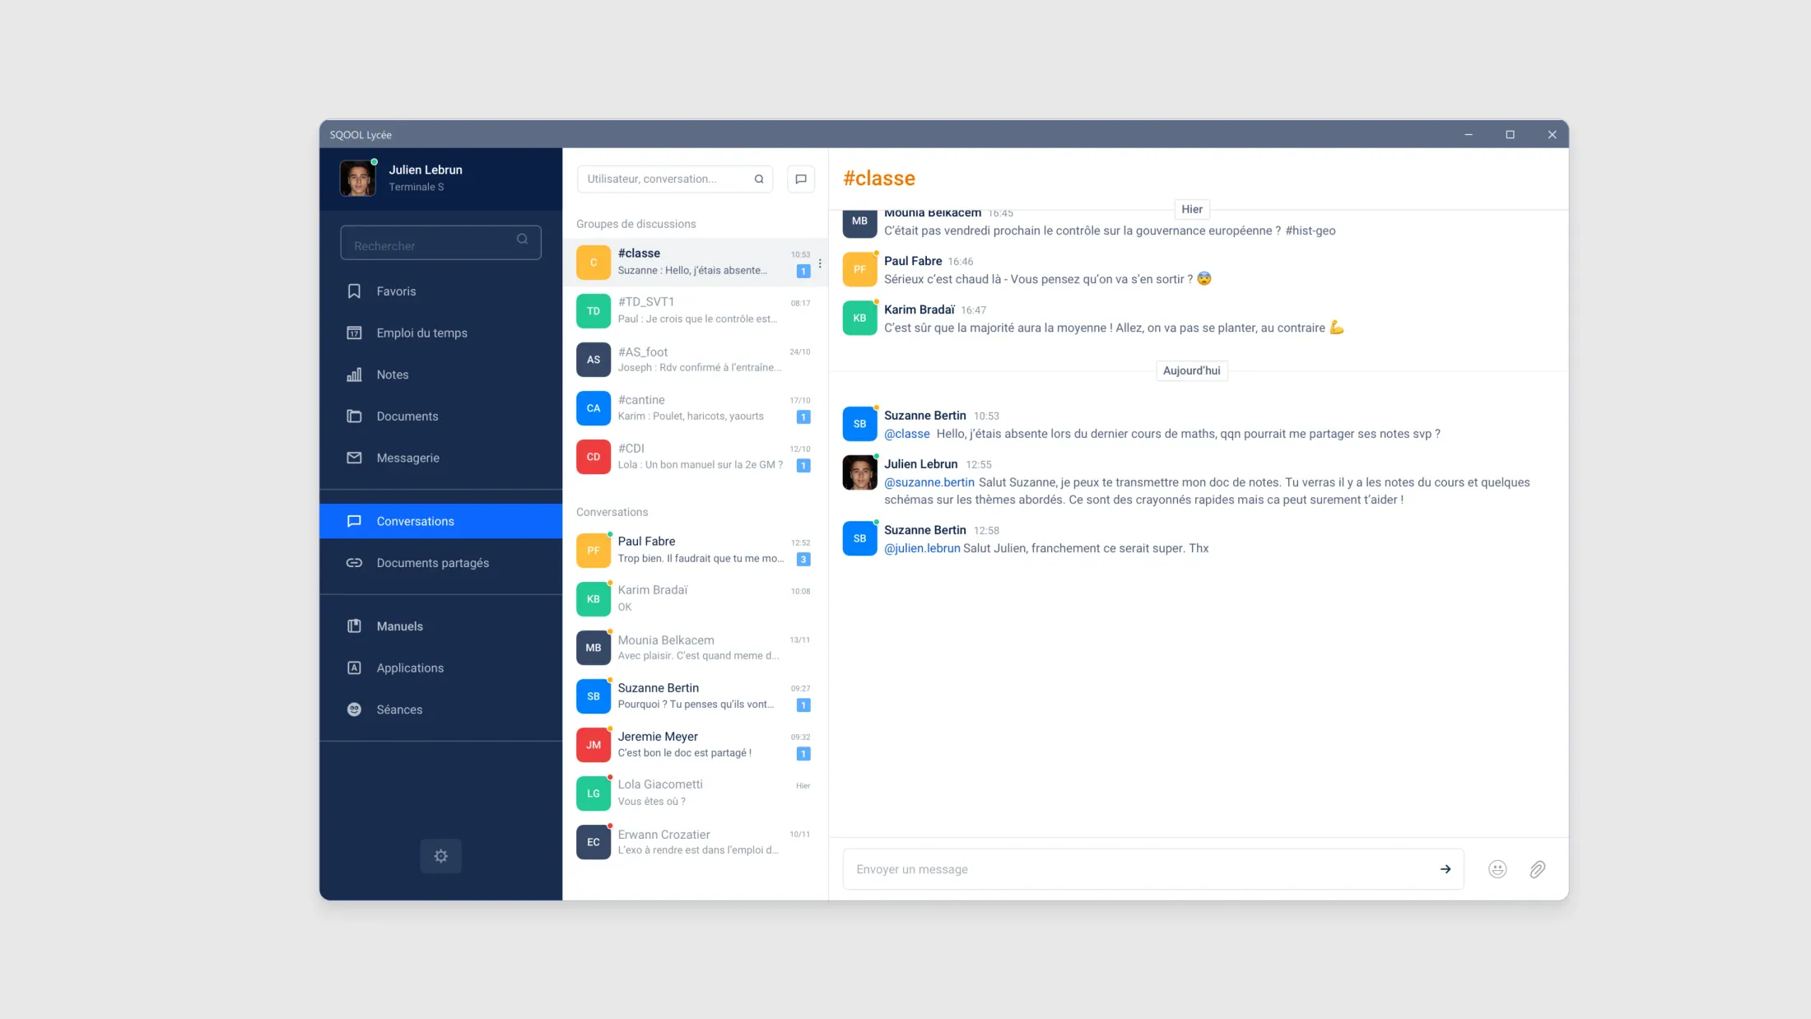Open conversation with Karim Bradaï
This screenshot has width=1811, height=1019.
(x=695, y=598)
